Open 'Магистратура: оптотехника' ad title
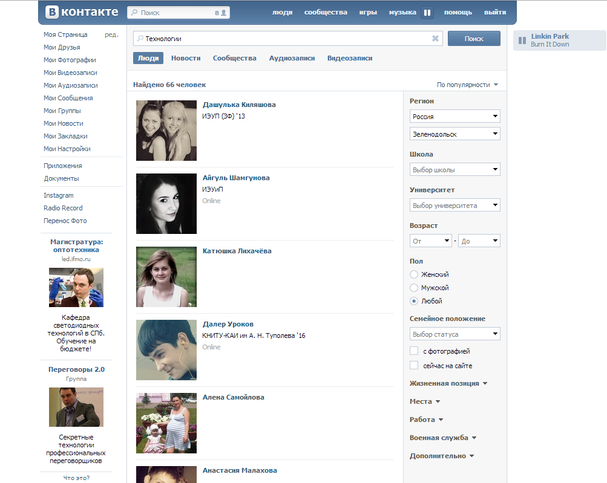 pyautogui.click(x=76, y=246)
